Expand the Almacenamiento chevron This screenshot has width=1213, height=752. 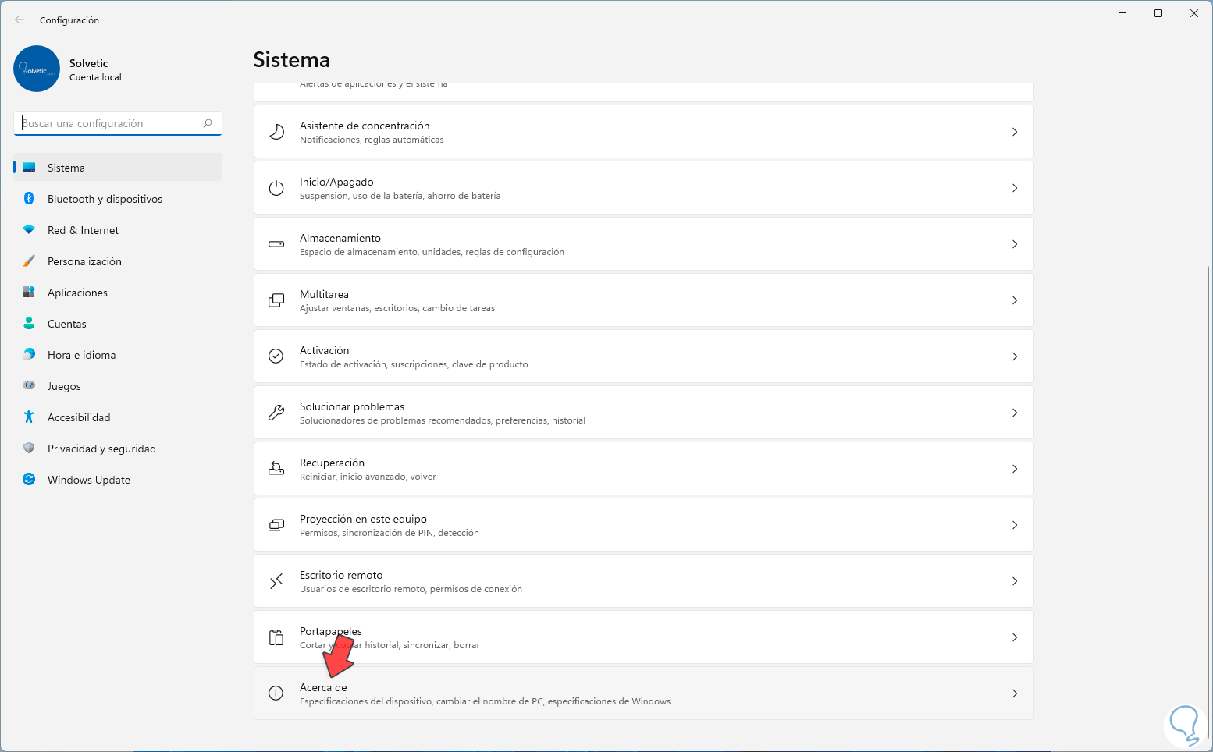pyautogui.click(x=1015, y=244)
